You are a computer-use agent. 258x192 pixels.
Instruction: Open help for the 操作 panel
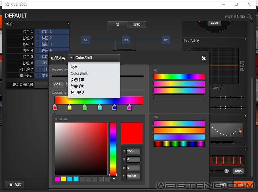click(x=69, y=23)
